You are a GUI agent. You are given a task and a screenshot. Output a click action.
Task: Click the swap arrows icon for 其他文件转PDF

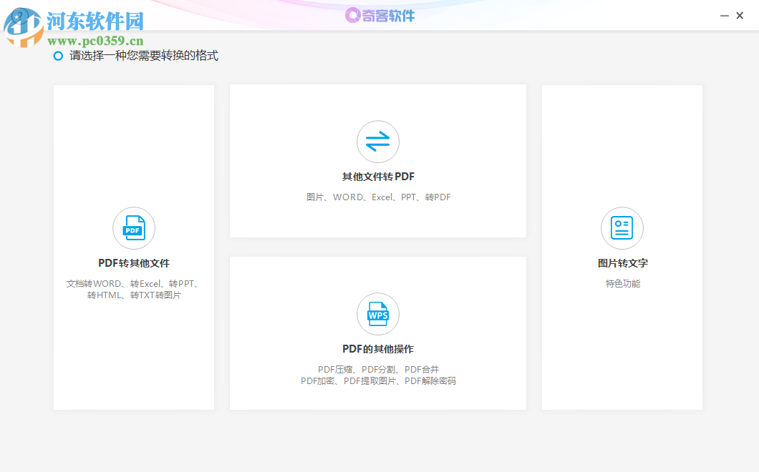coord(377,141)
